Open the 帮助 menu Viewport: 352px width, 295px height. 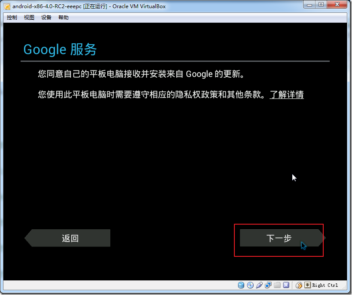[x=63, y=18]
